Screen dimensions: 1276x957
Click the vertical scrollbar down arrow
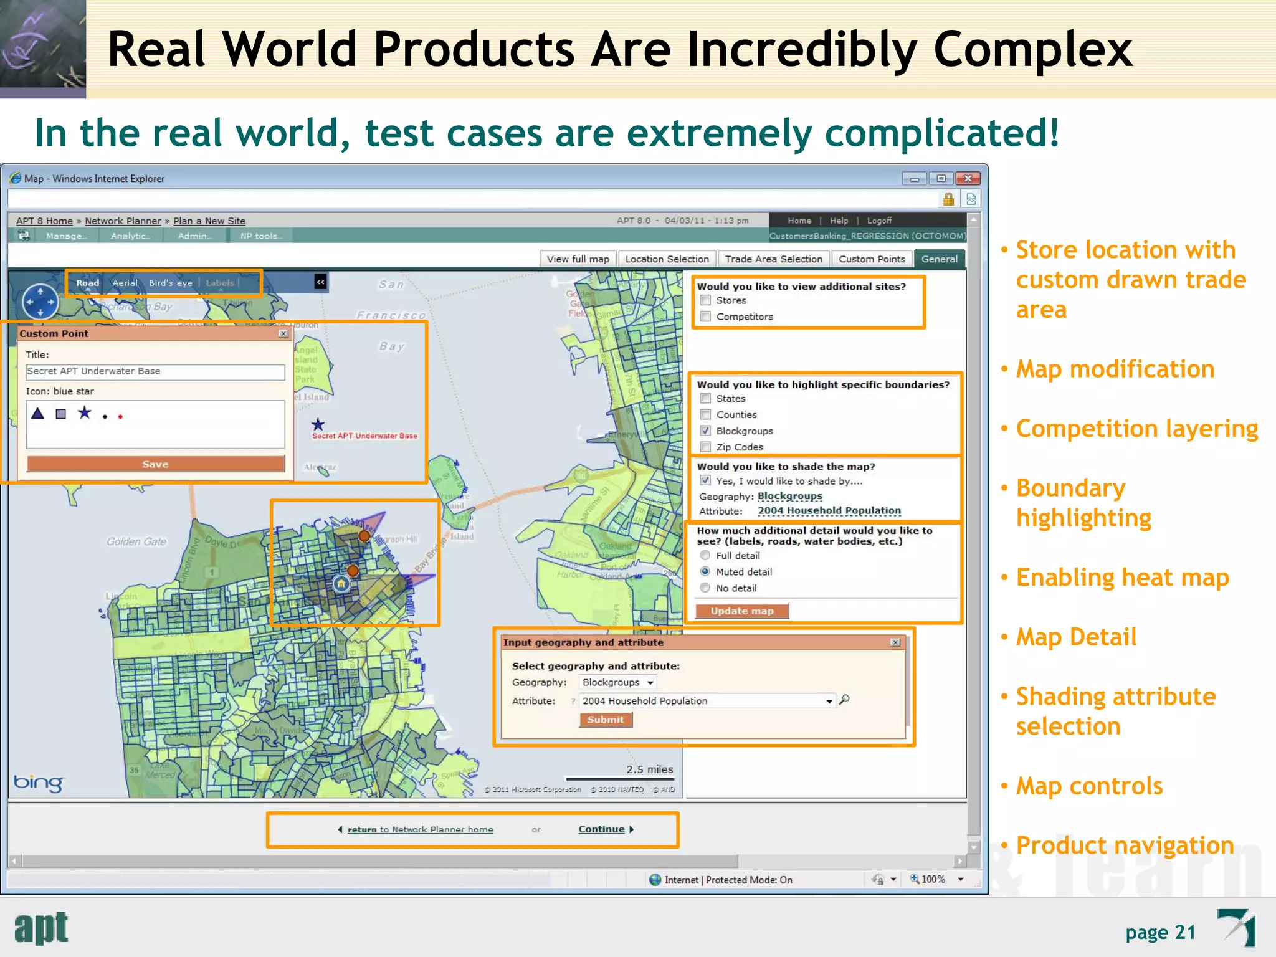coord(974,847)
